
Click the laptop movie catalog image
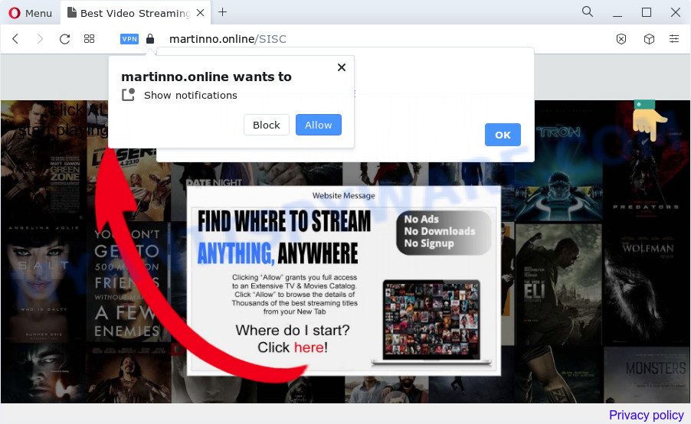431,322
